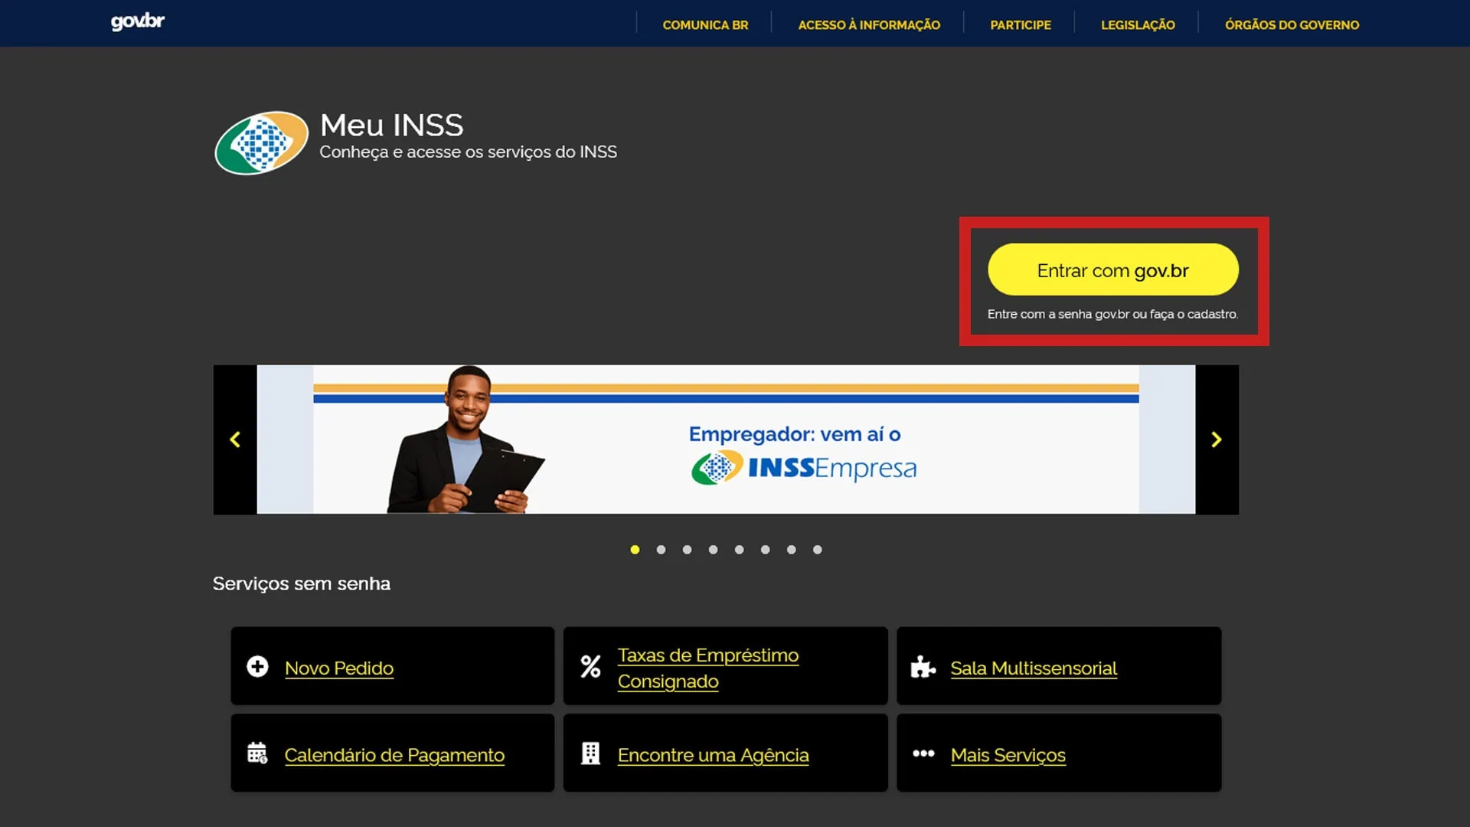The image size is (1470, 827).
Task: Open the Legislação menu item
Action: pyautogui.click(x=1138, y=25)
